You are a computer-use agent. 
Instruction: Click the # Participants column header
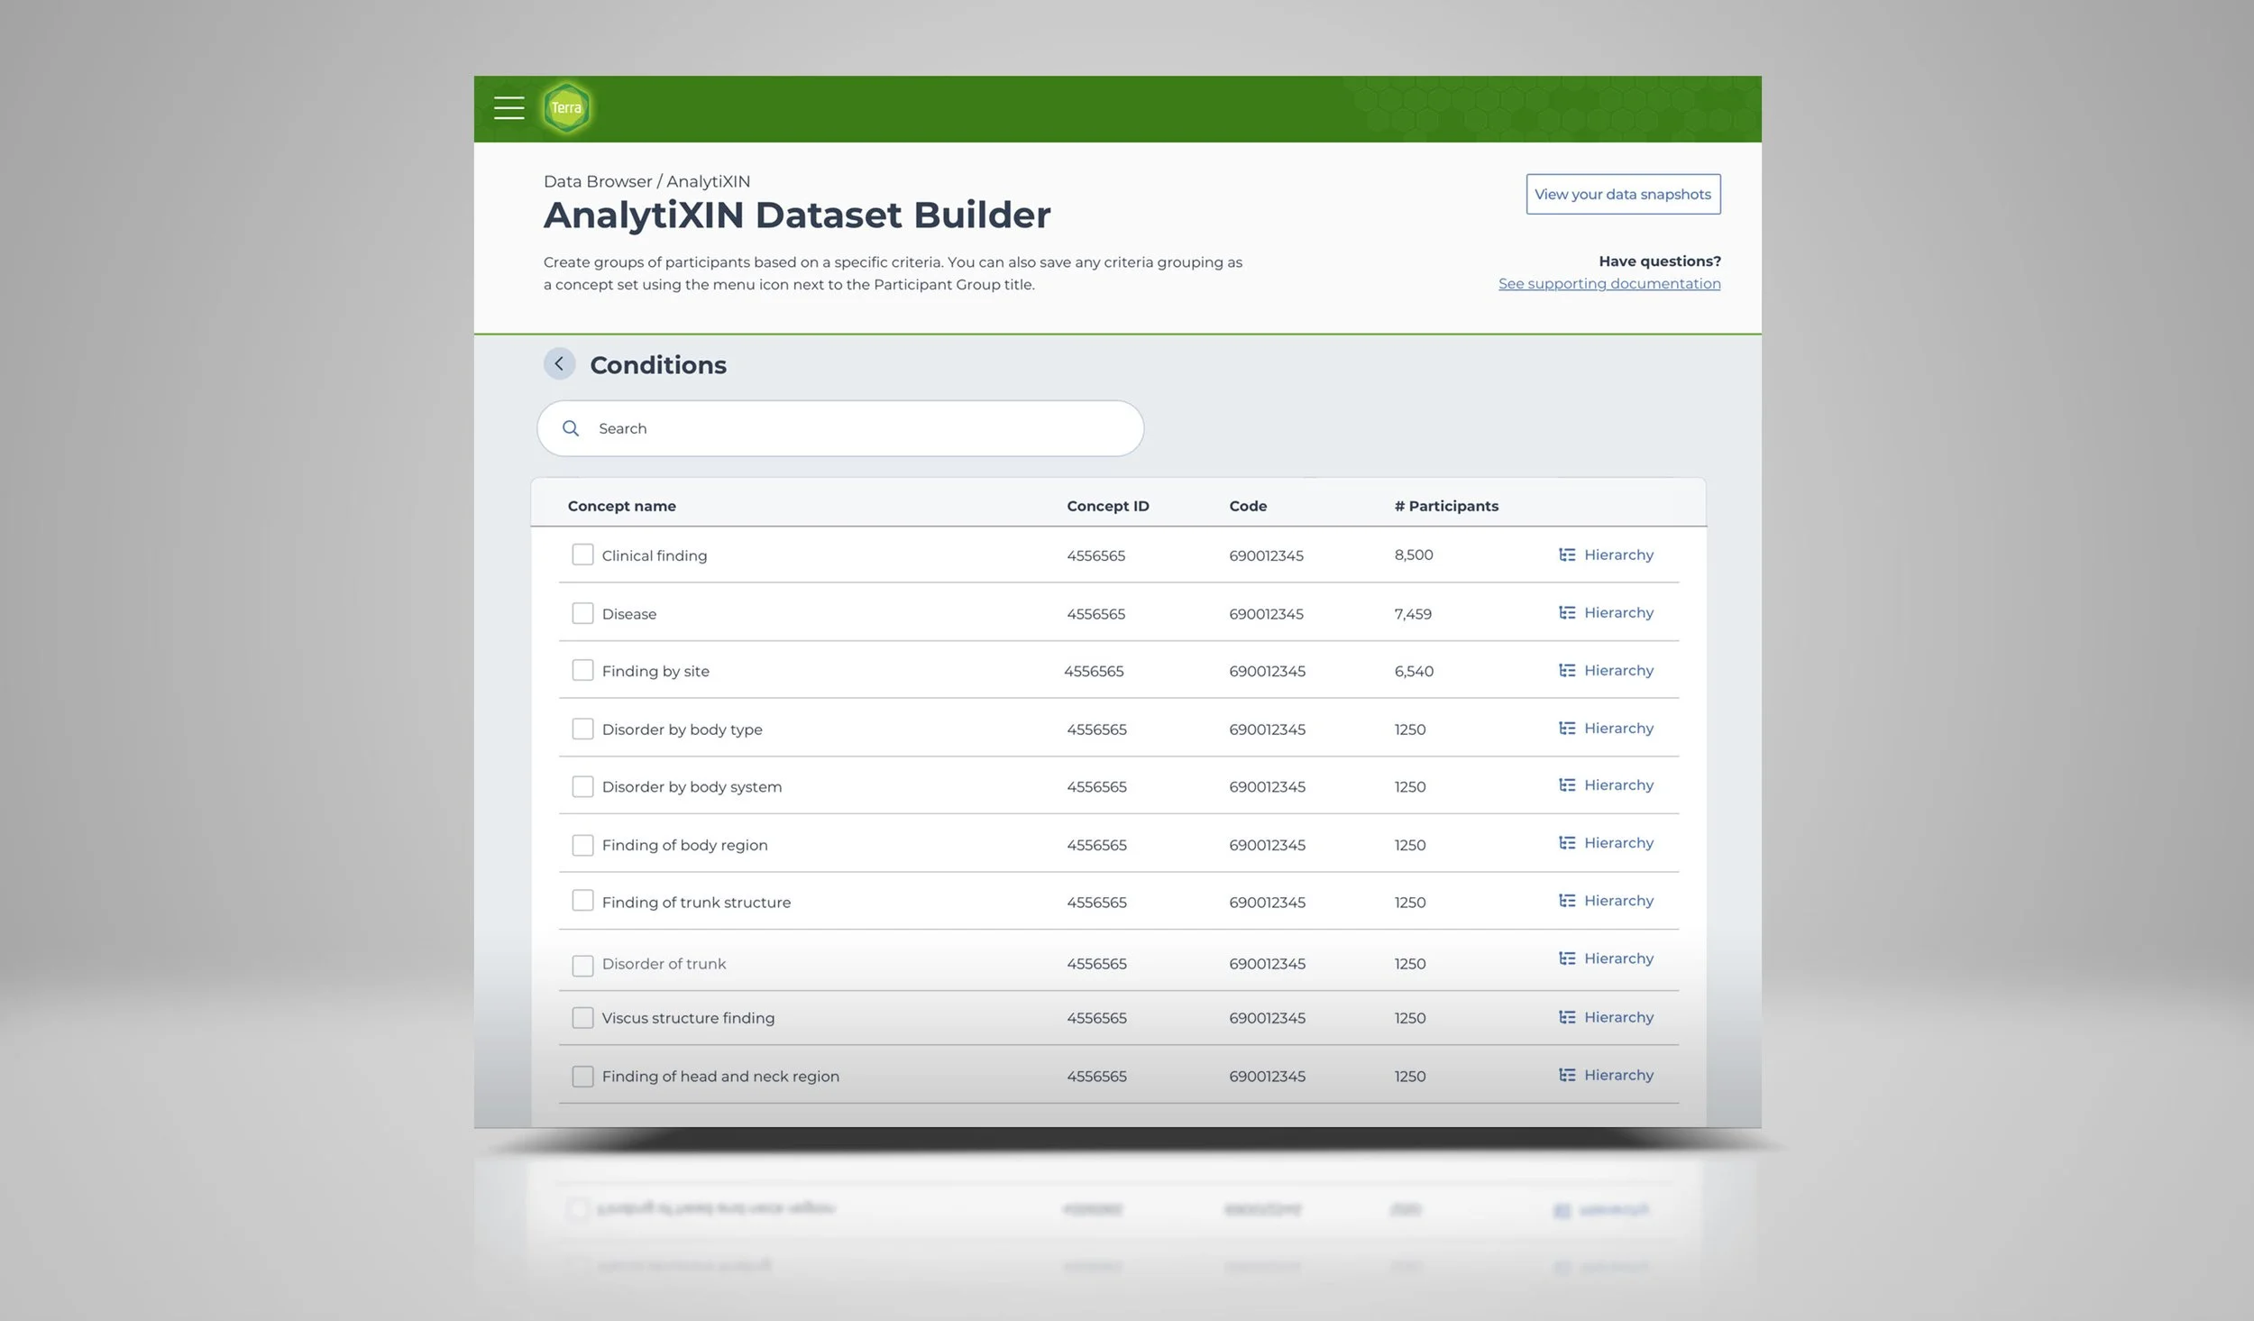click(1446, 506)
